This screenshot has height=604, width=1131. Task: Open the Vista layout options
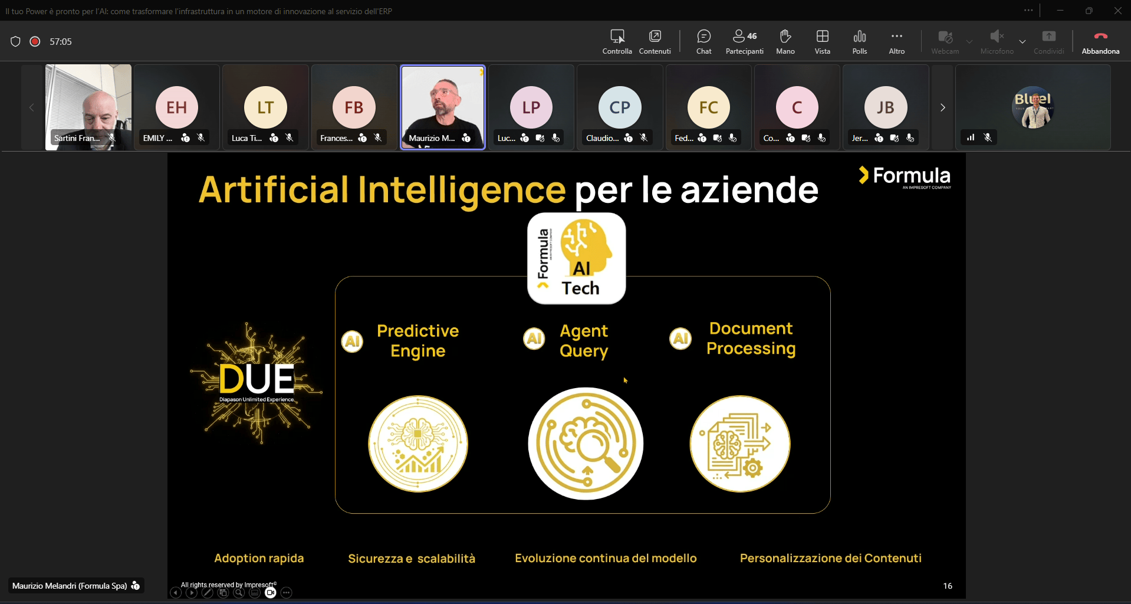[x=822, y=42]
